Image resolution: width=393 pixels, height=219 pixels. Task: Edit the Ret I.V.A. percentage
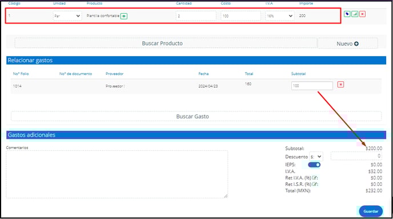(314, 178)
